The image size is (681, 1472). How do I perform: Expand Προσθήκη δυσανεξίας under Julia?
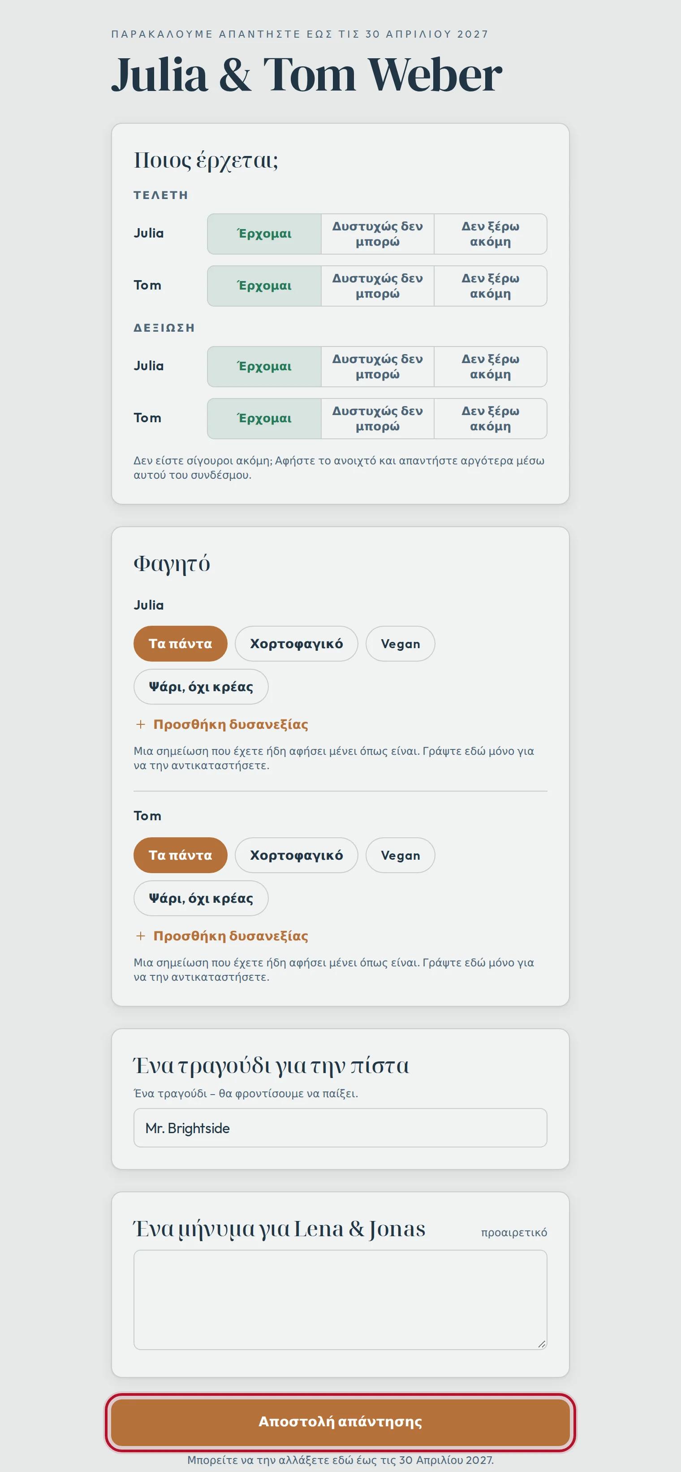(x=222, y=725)
